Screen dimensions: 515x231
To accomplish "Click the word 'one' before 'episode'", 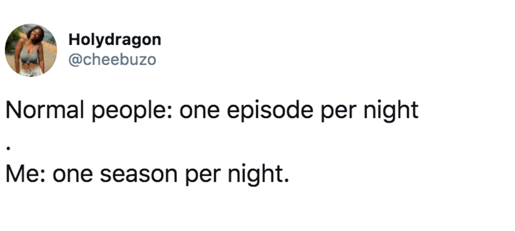I will point(199,112).
